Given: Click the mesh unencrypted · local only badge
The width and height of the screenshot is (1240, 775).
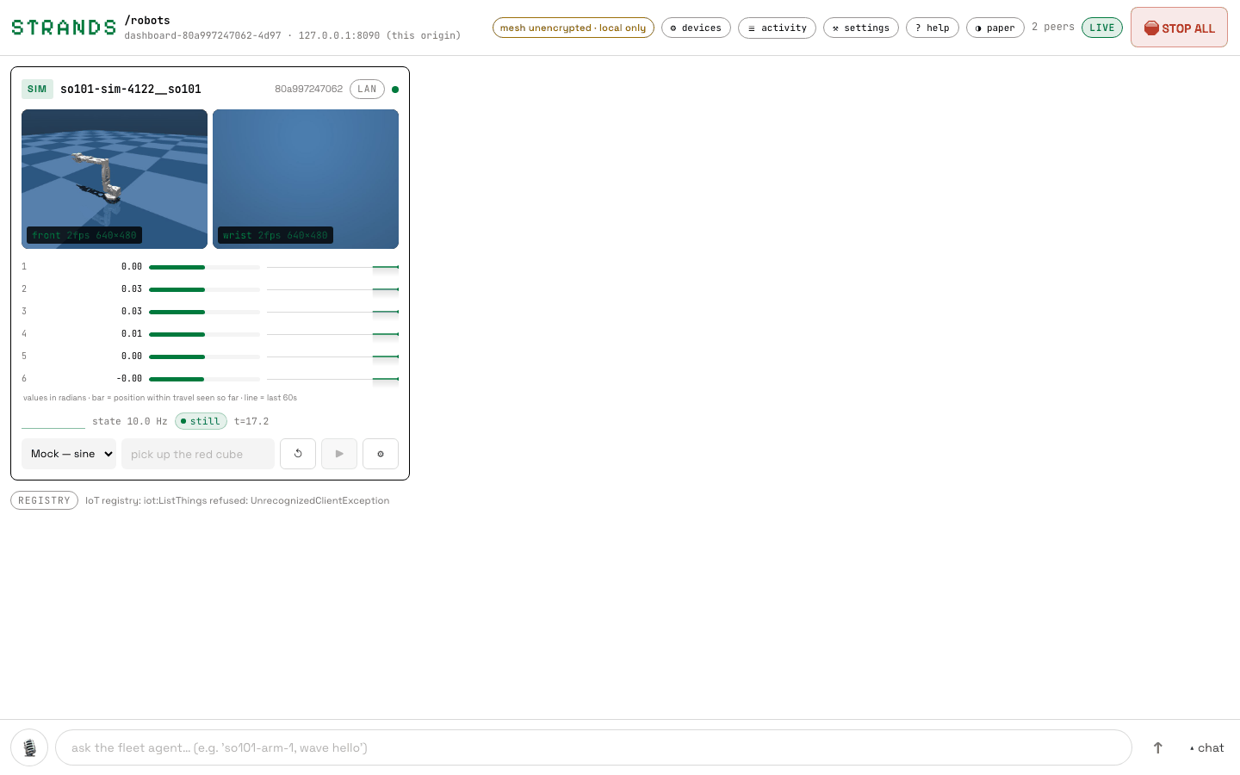Looking at the screenshot, I should click(573, 28).
